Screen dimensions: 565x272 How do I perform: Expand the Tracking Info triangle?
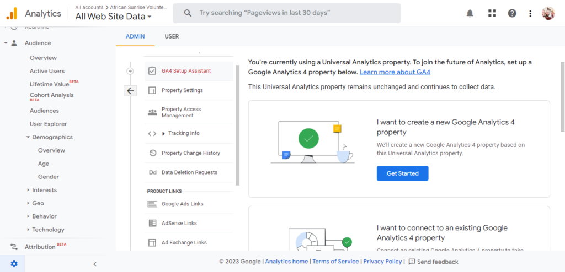click(x=163, y=133)
